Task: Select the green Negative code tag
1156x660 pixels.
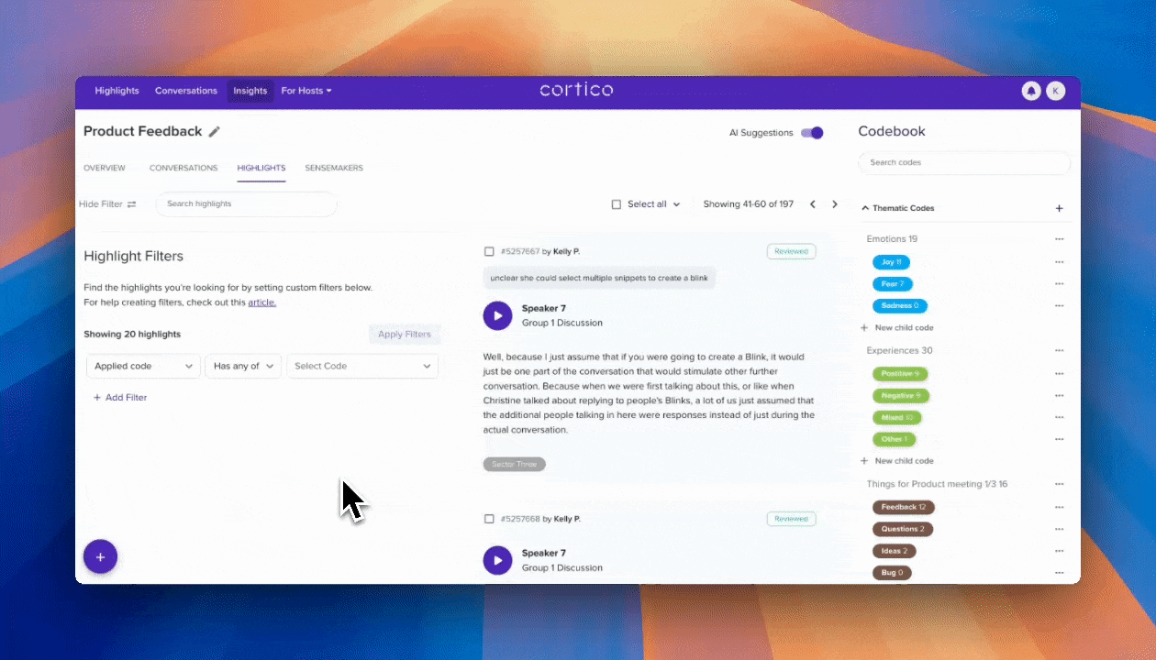Action: 901,396
